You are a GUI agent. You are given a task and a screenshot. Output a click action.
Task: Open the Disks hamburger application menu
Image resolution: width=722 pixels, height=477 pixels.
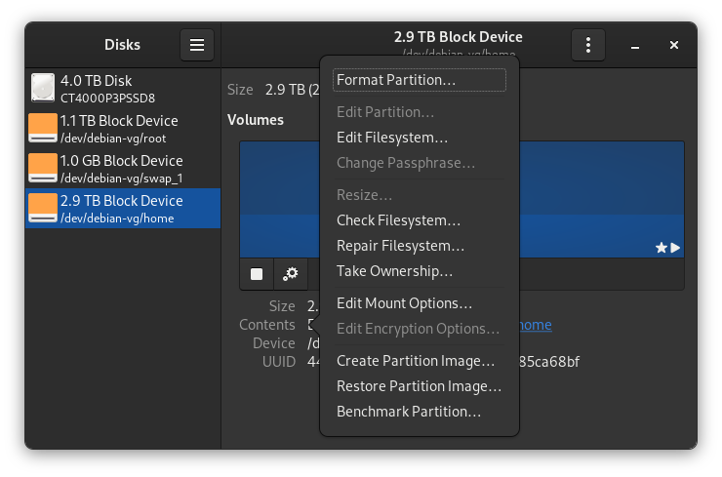[x=197, y=45]
